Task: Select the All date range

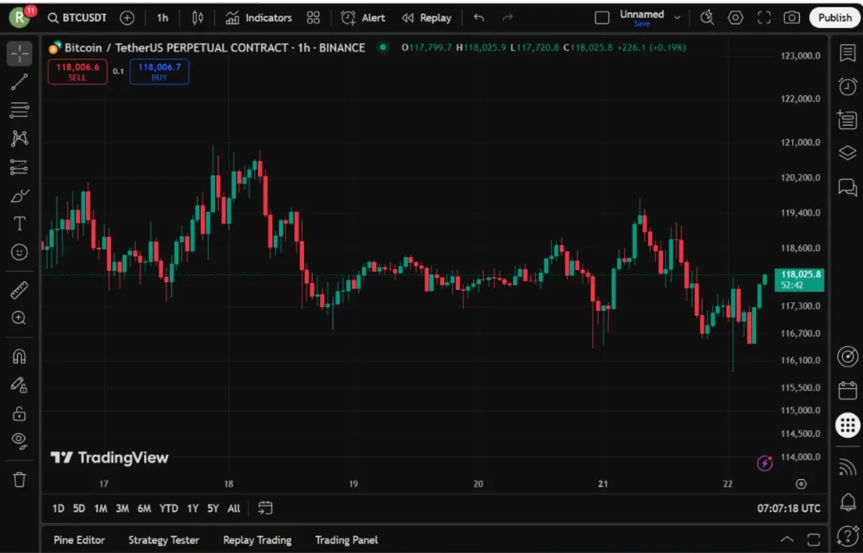Action: coord(234,509)
